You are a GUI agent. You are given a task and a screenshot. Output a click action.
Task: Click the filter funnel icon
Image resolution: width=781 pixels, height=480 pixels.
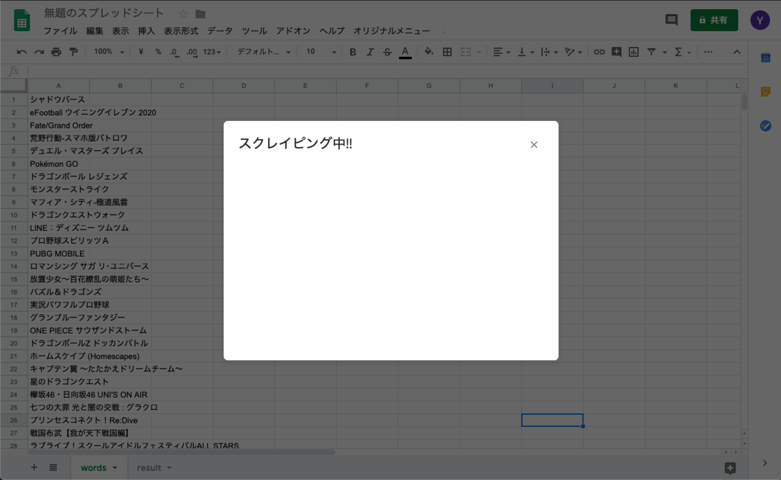[x=651, y=52]
